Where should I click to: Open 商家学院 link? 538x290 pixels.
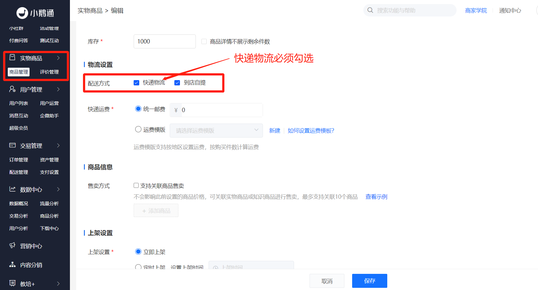tap(476, 11)
